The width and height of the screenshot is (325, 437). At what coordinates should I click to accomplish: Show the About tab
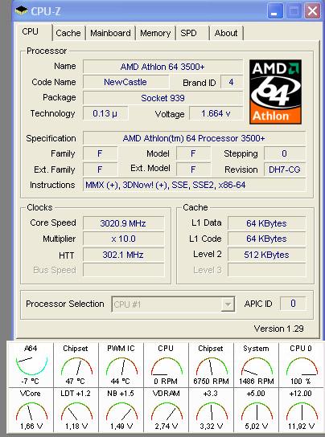(x=226, y=33)
